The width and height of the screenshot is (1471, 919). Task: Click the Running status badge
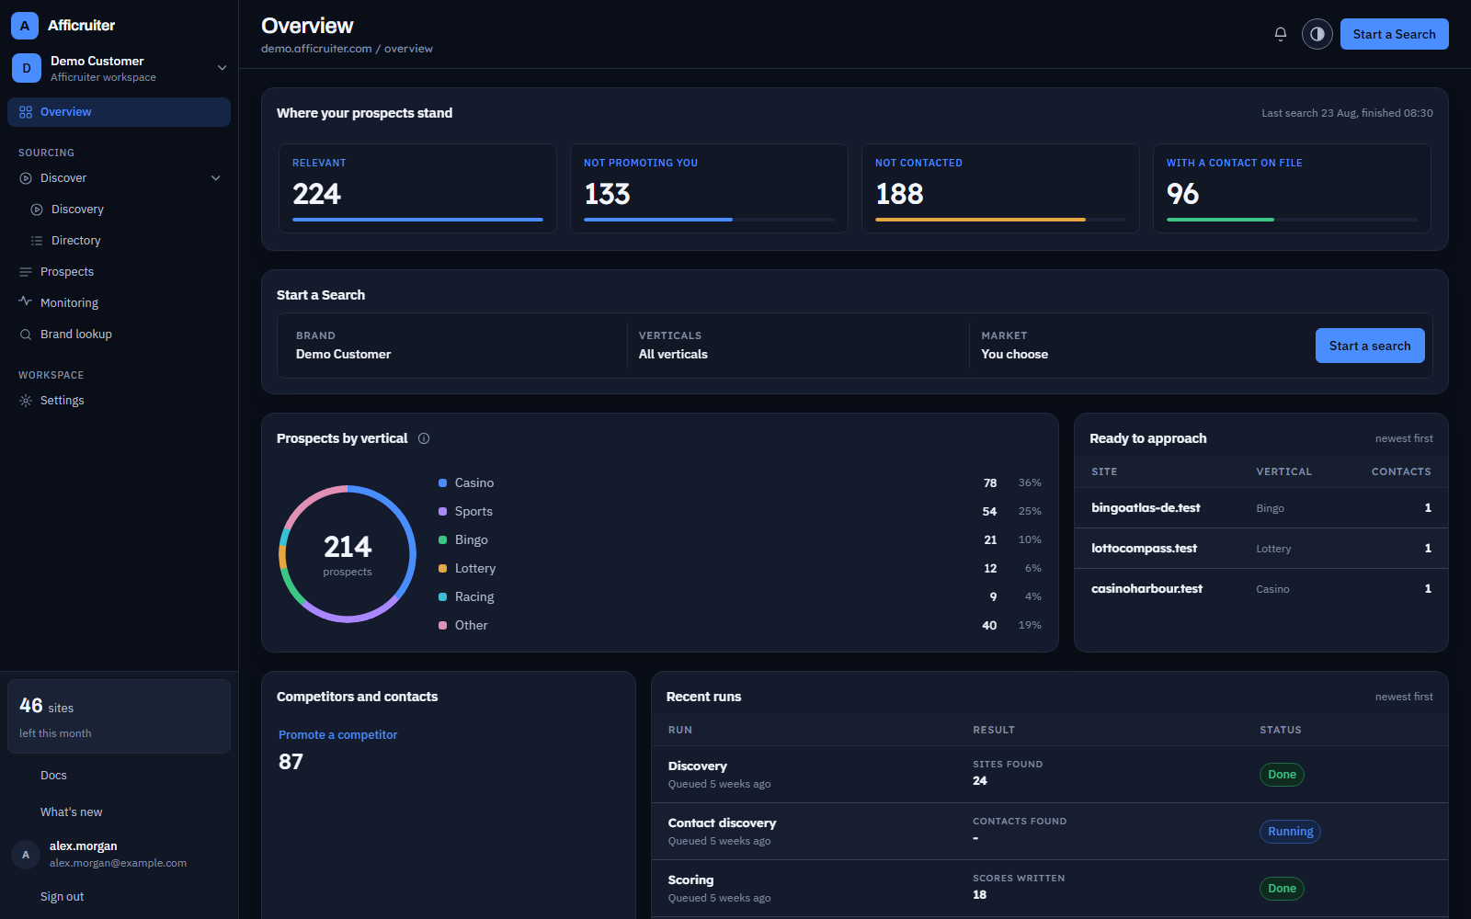pyautogui.click(x=1290, y=832)
